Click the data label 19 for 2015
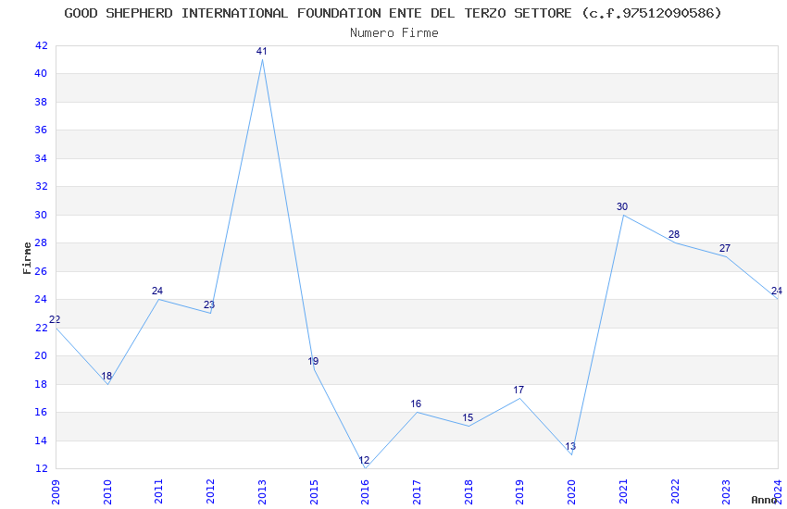The width and height of the screenshot is (787, 509). point(313,361)
